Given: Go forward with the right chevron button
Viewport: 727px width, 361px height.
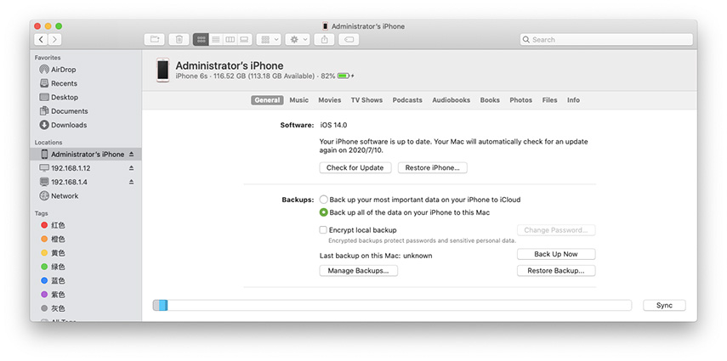Looking at the screenshot, I should pos(54,40).
